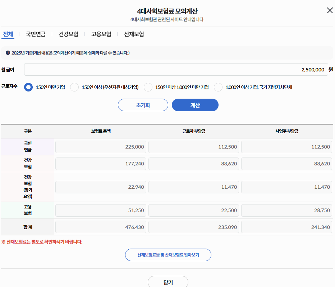Click 건강보험 근로자 부담금 88,620 field
Screen dimensions: 335x287
coord(194,164)
